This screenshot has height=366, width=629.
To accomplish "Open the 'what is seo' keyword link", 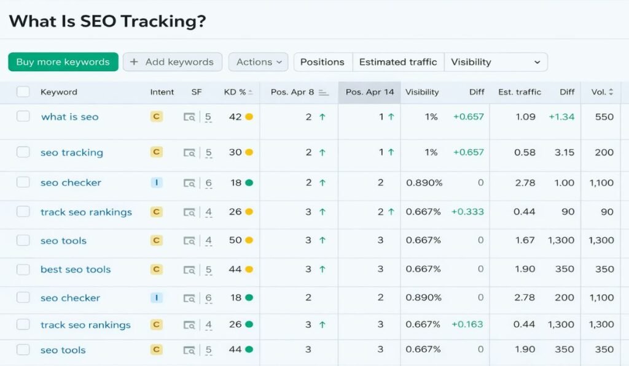I will click(x=69, y=116).
